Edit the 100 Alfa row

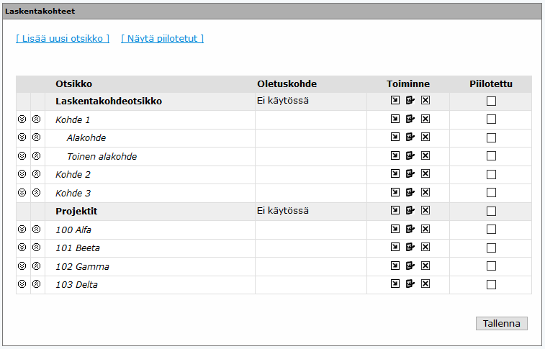(x=410, y=229)
